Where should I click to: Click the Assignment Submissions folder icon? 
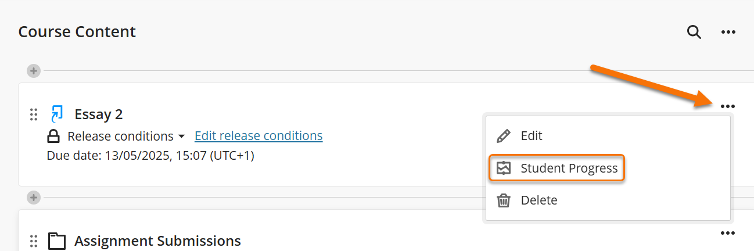point(56,241)
